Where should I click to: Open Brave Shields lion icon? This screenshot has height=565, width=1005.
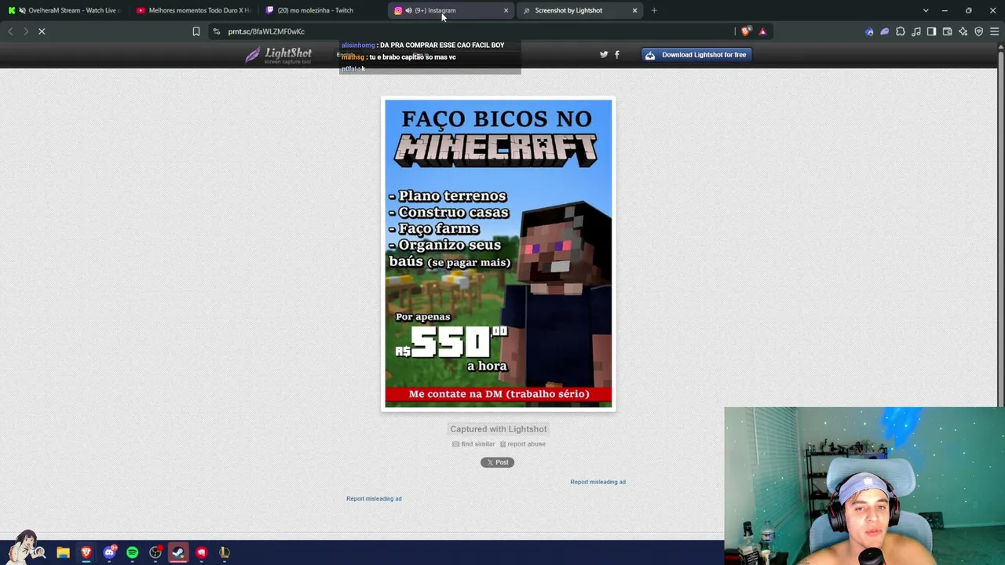coord(746,31)
